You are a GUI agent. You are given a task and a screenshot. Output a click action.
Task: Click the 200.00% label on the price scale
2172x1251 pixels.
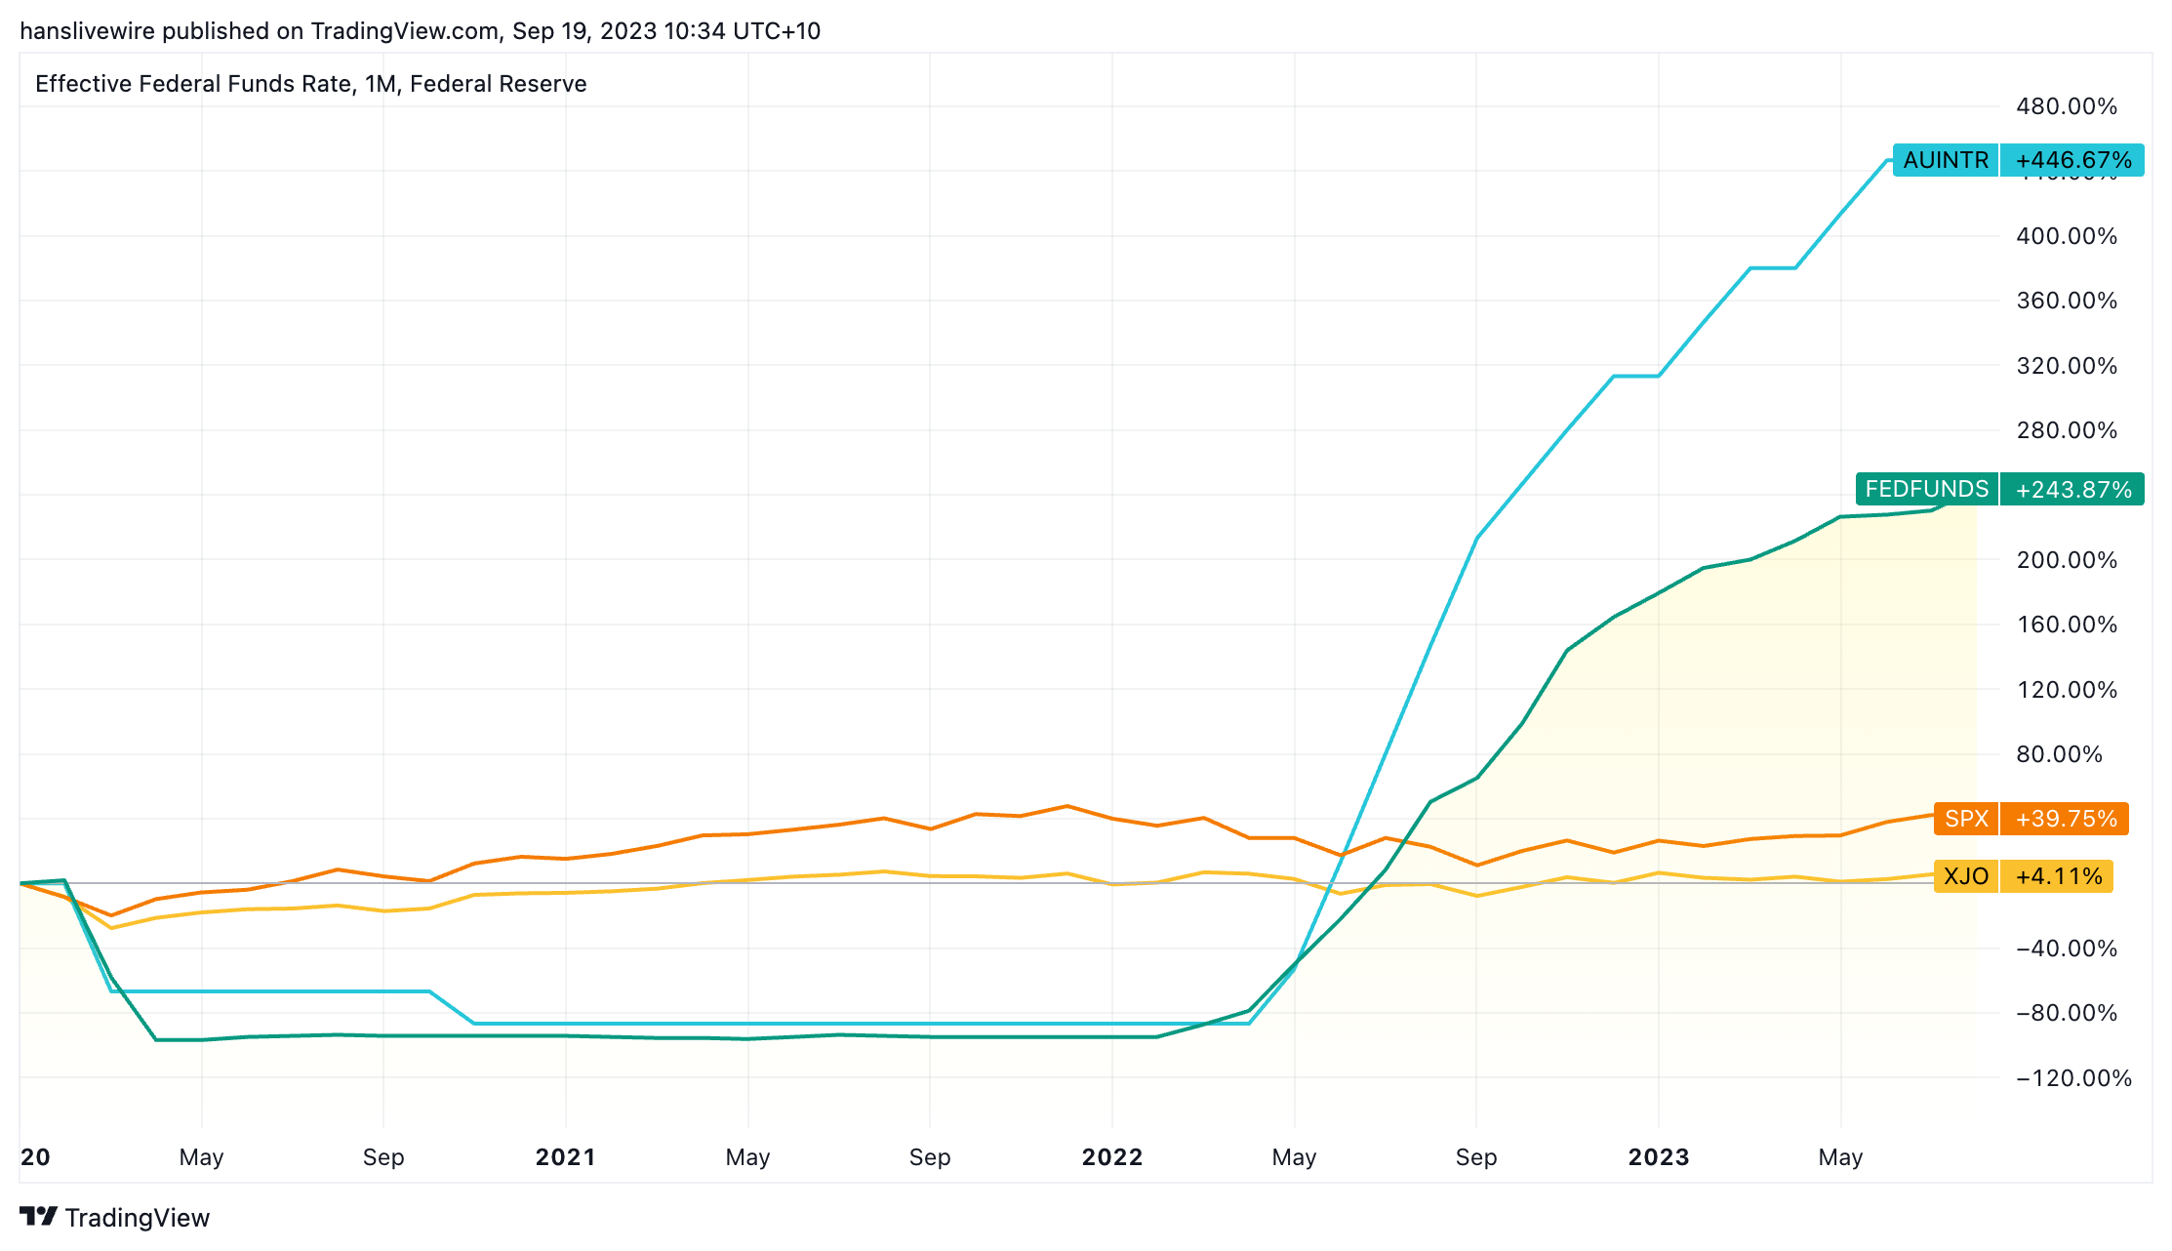point(2067,560)
